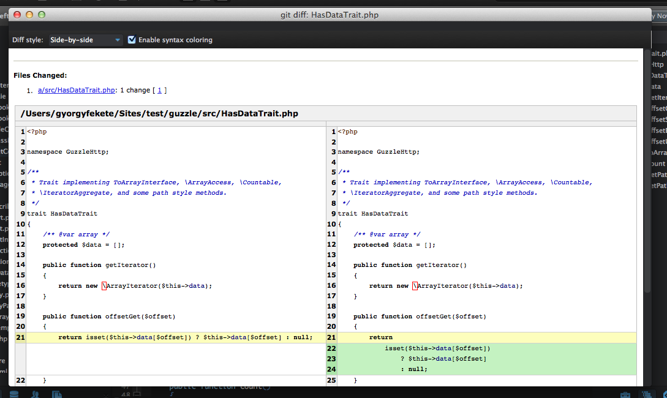This screenshot has height=398, width=667.
Task: Open the Diff style dropdown
Action: [x=86, y=40]
